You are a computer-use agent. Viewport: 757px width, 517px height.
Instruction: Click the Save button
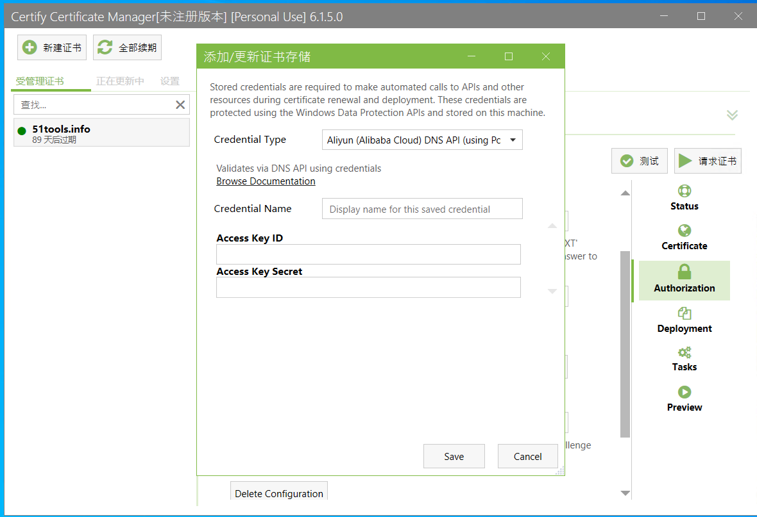pyautogui.click(x=454, y=456)
